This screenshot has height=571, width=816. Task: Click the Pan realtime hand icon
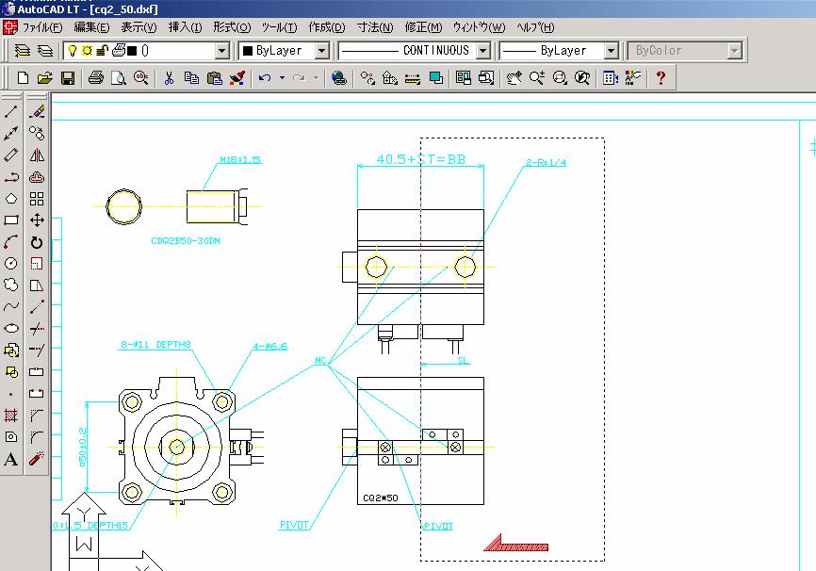coord(514,78)
